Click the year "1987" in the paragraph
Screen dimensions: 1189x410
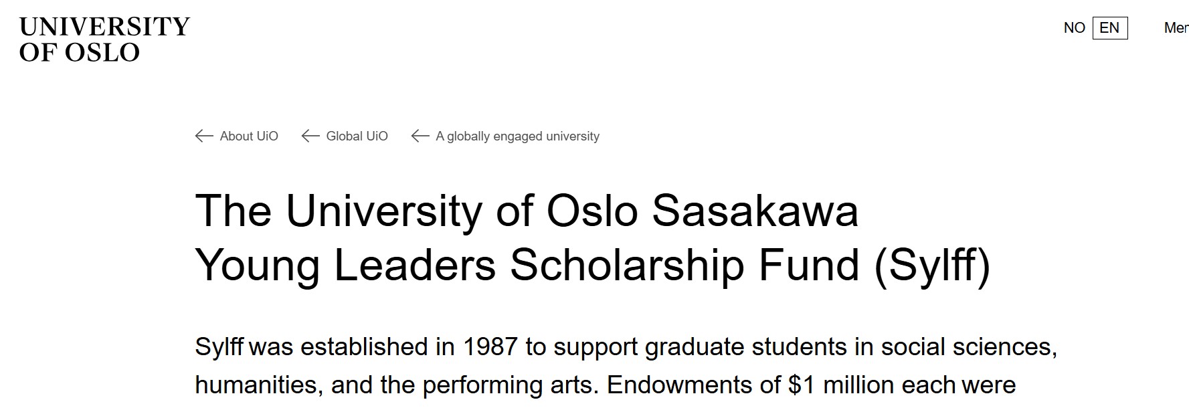490,347
